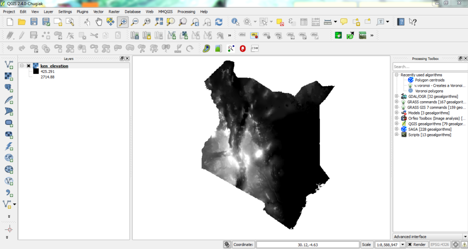Zoom to native pixel resolution 1:1
The height and width of the screenshot is (249, 468).
coord(147,22)
